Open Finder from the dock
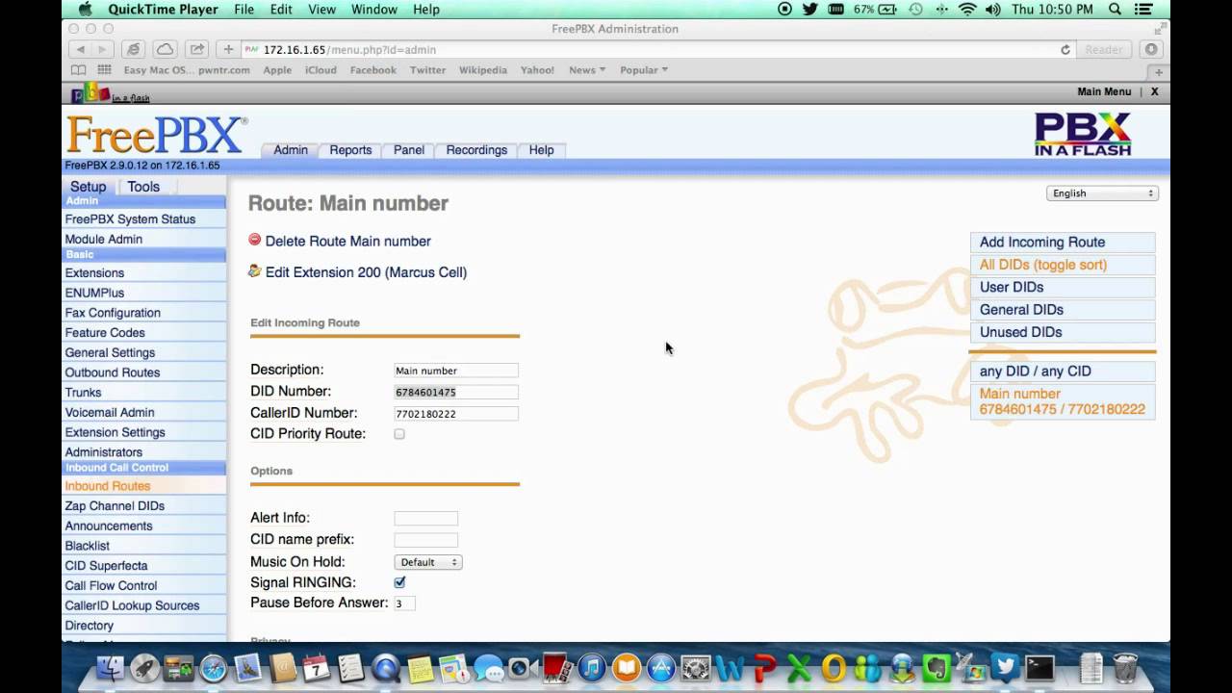Viewport: 1232px width, 693px height. click(x=111, y=668)
